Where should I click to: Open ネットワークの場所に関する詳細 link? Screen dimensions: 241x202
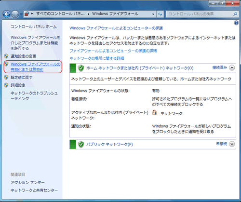(x=97, y=58)
